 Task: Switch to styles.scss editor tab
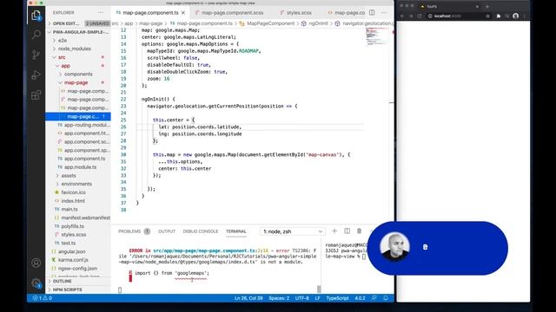299,13
